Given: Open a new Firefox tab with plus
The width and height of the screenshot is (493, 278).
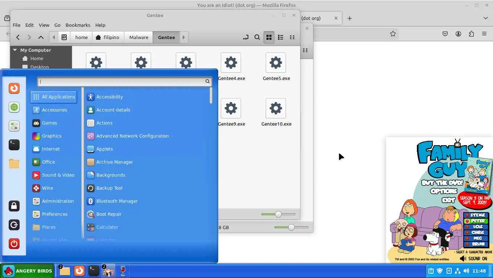Looking at the screenshot, I should (x=349, y=18).
